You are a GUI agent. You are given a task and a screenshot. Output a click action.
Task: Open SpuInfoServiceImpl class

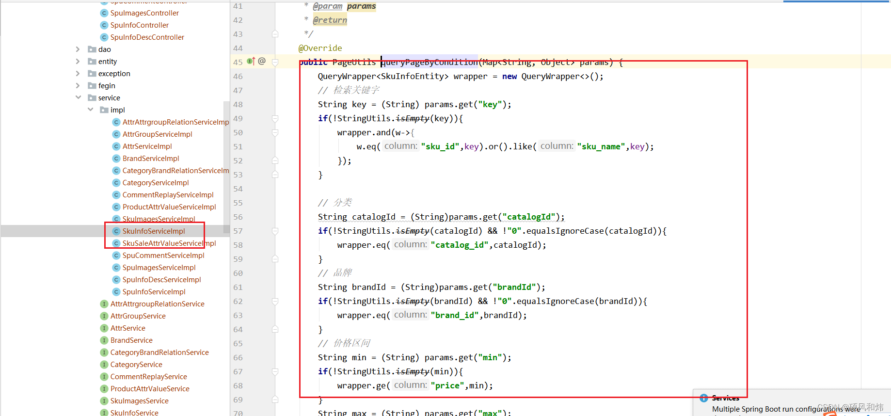[154, 292]
